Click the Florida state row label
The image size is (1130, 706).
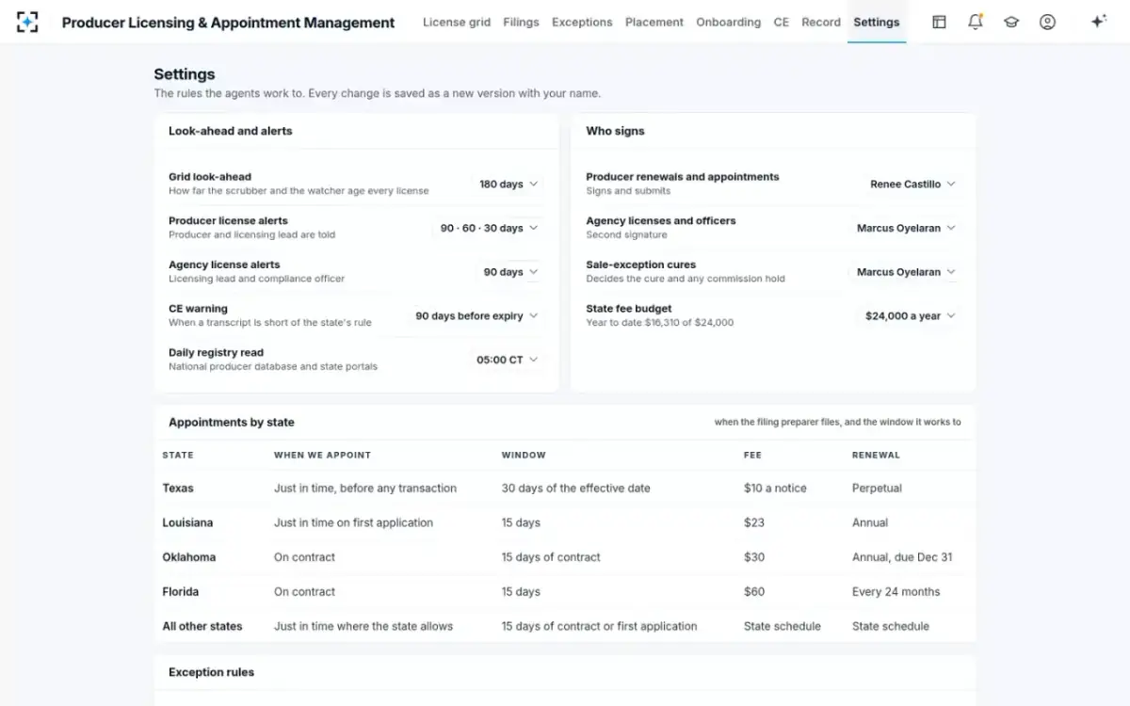(181, 592)
